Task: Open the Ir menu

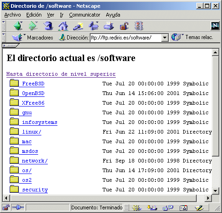Action: [62, 15]
